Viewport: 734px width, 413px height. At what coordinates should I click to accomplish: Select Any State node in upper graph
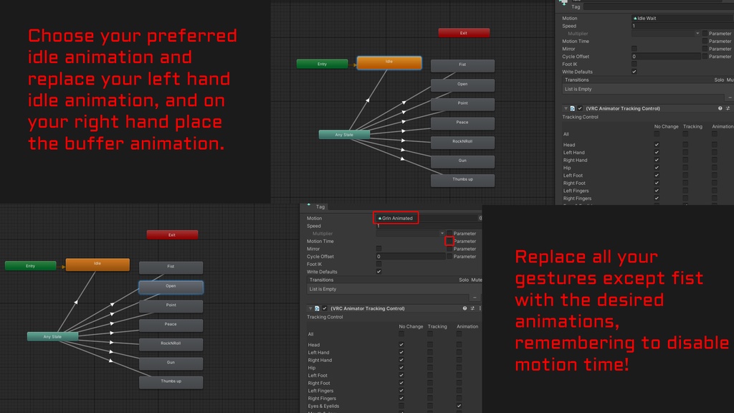pyautogui.click(x=344, y=135)
